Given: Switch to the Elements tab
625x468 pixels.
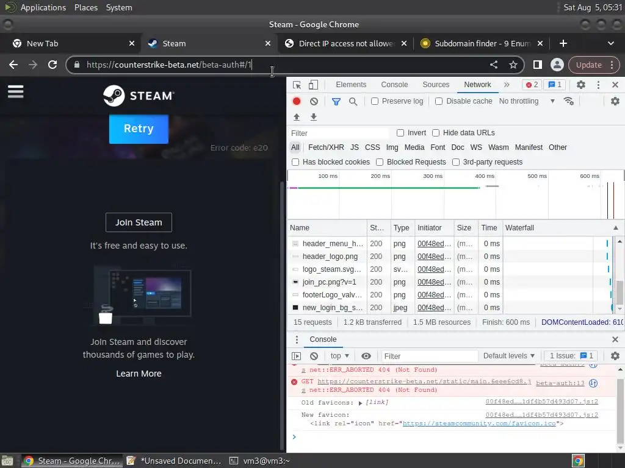Looking at the screenshot, I should point(351,84).
